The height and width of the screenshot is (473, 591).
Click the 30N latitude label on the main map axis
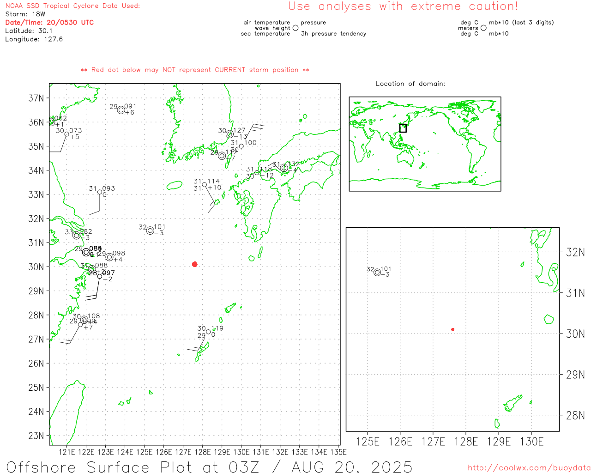click(36, 267)
